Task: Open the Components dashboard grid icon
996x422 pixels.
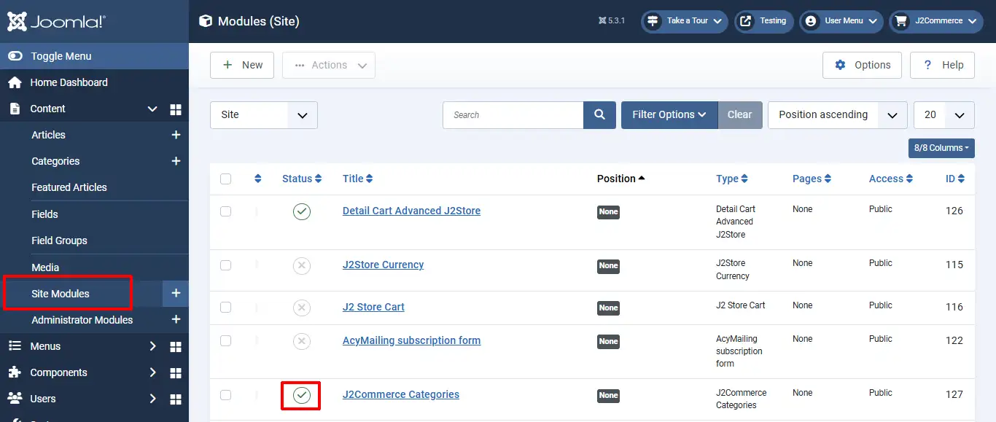Action: (176, 372)
